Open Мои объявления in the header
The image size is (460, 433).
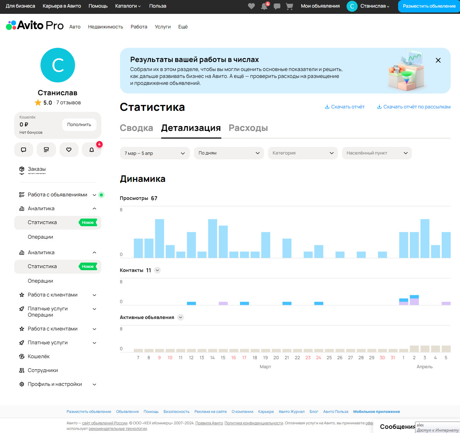[x=320, y=6]
